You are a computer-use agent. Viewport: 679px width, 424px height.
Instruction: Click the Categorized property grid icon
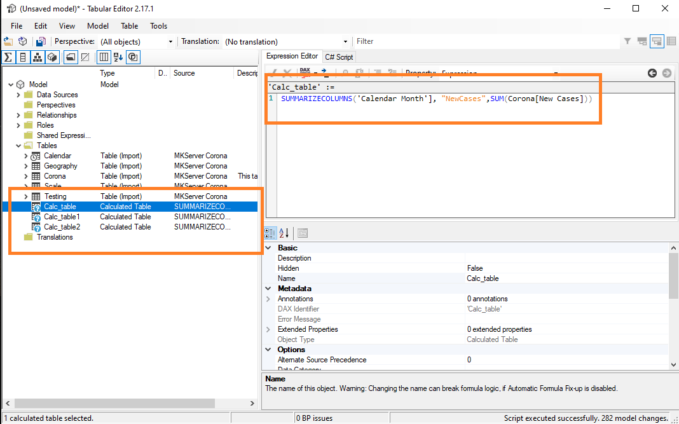pyautogui.click(x=270, y=233)
